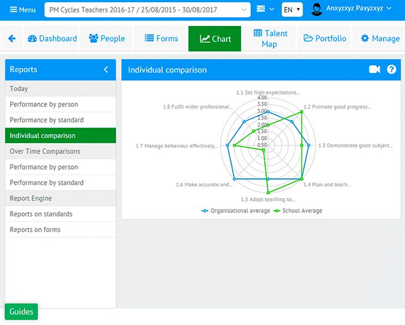The width and height of the screenshot is (405, 325).
Task: Click the 1.7 Manage behaviour effectively axis label
Action: [177, 146]
